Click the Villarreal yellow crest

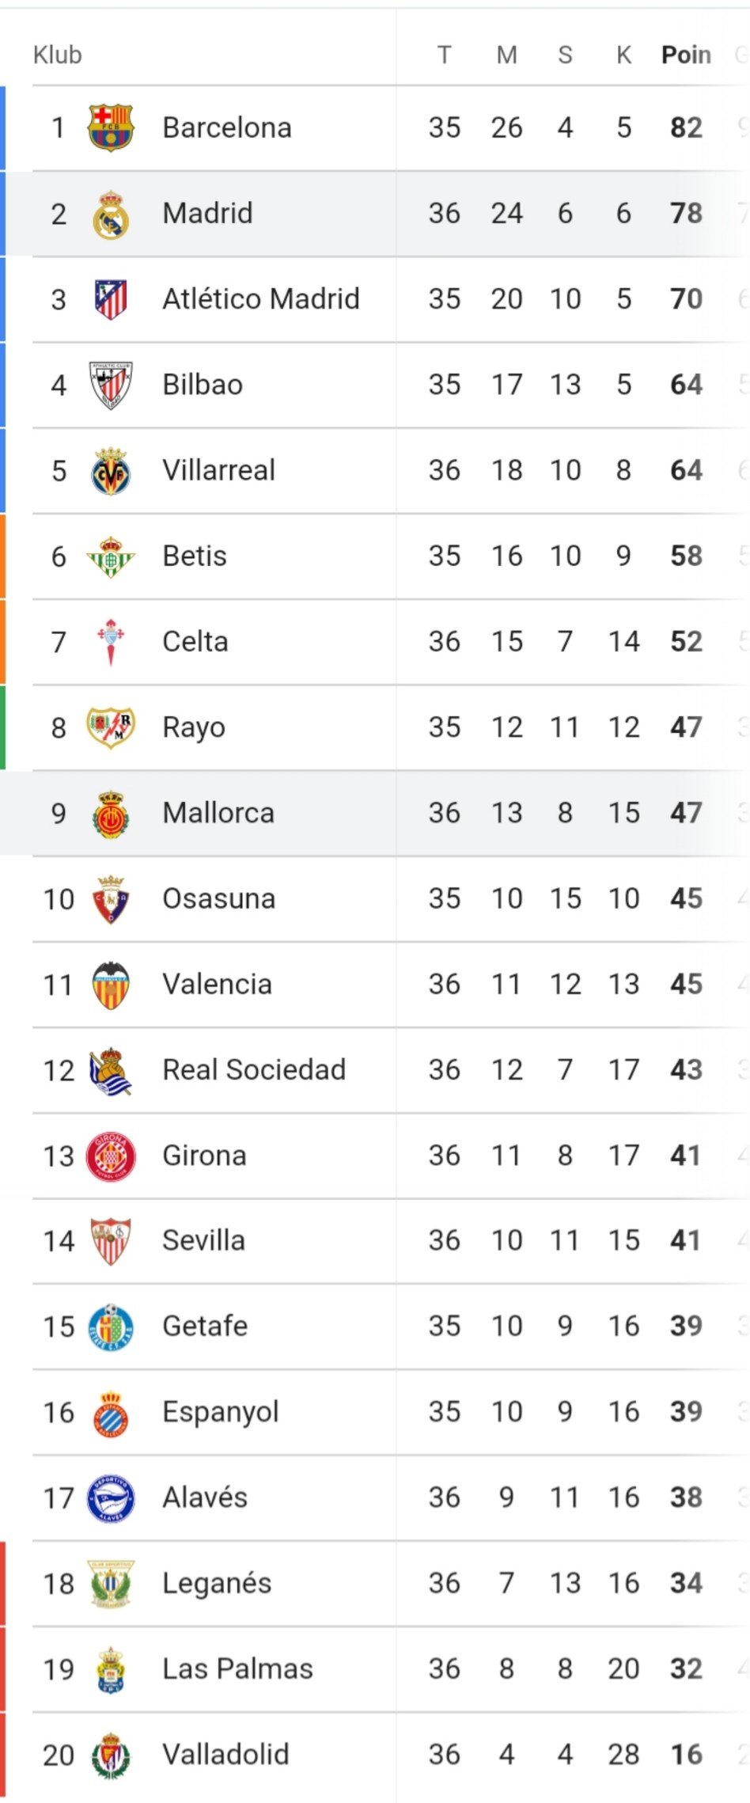[x=111, y=471]
